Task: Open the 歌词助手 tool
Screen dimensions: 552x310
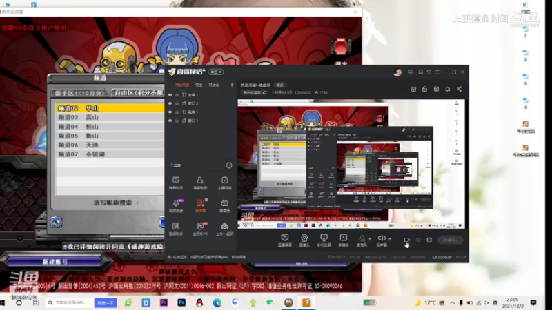Action: pos(176,229)
